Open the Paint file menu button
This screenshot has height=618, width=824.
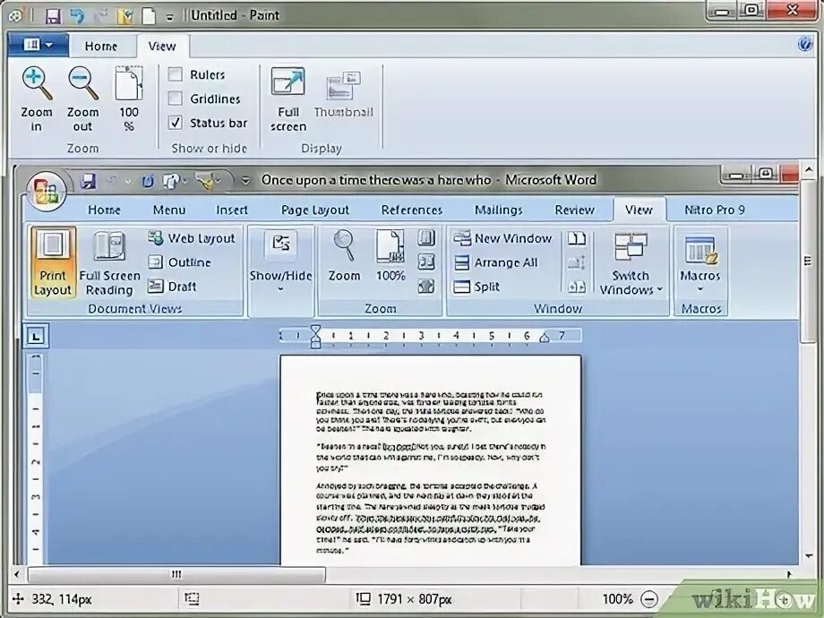(38, 45)
